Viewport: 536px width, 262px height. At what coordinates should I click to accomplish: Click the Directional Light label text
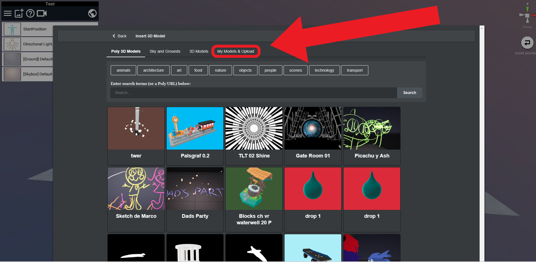click(x=38, y=44)
